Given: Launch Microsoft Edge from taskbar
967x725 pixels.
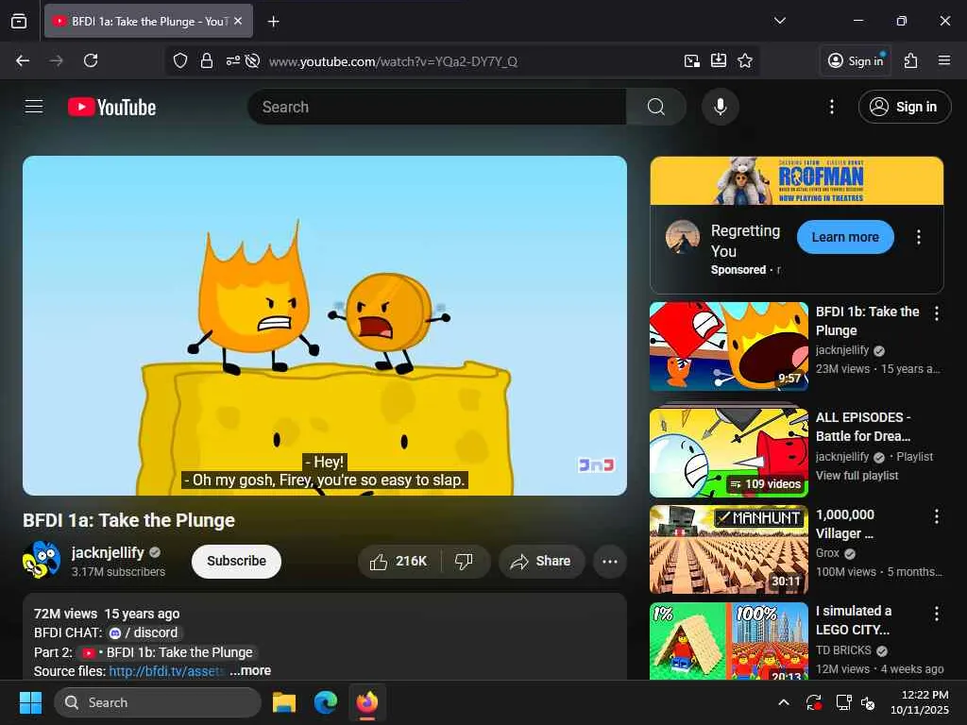Looking at the screenshot, I should pyautogui.click(x=326, y=702).
